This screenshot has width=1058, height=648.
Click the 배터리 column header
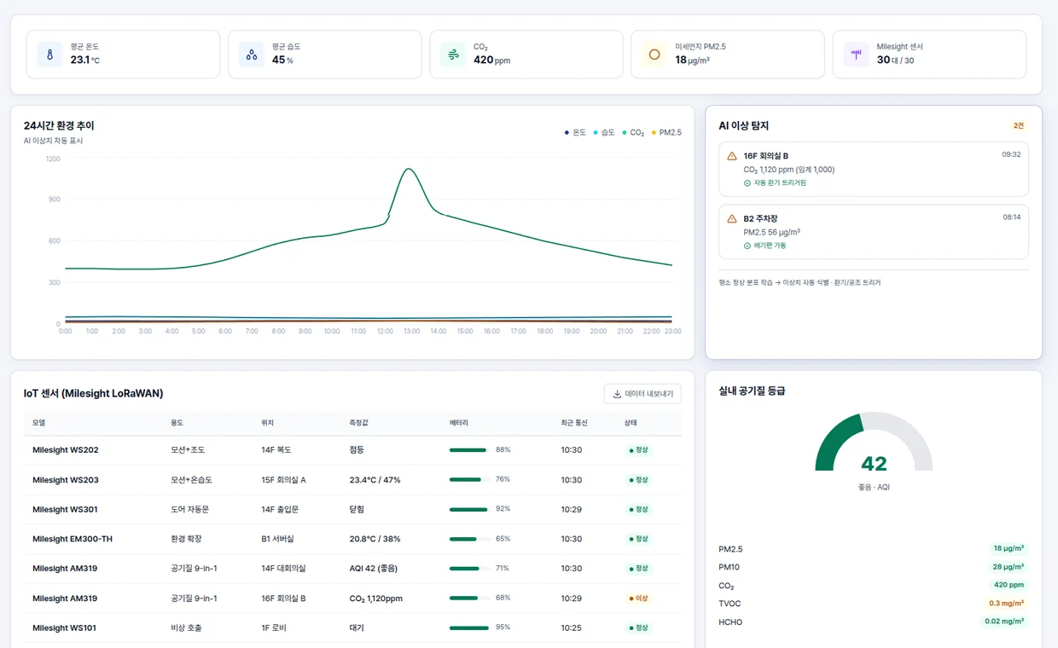tap(459, 423)
